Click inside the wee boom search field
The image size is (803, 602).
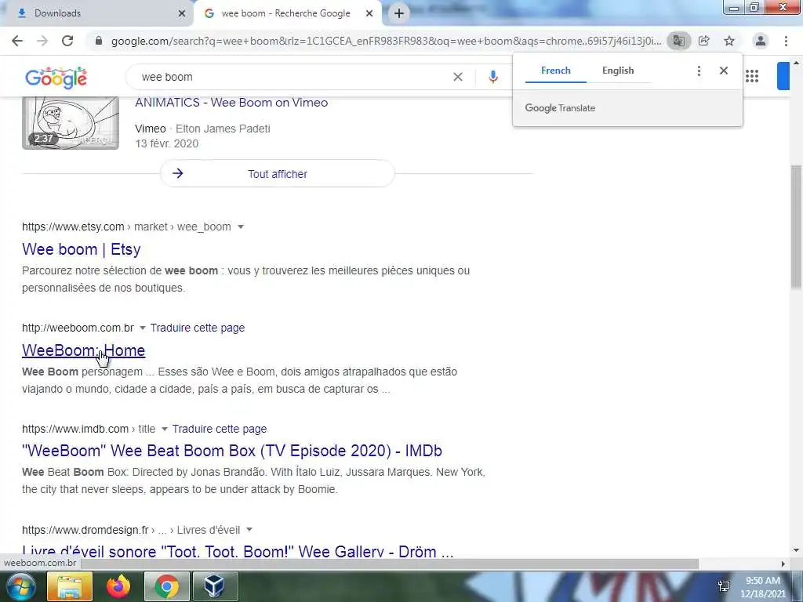pyautogui.click(x=292, y=77)
